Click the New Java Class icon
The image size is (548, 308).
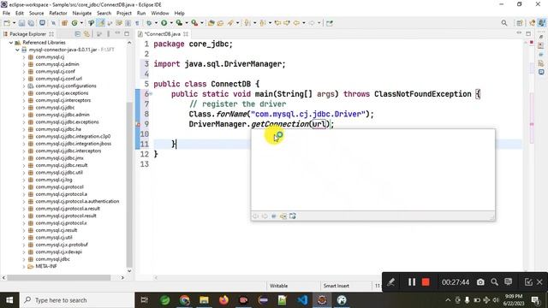pyautogui.click(x=74, y=23)
